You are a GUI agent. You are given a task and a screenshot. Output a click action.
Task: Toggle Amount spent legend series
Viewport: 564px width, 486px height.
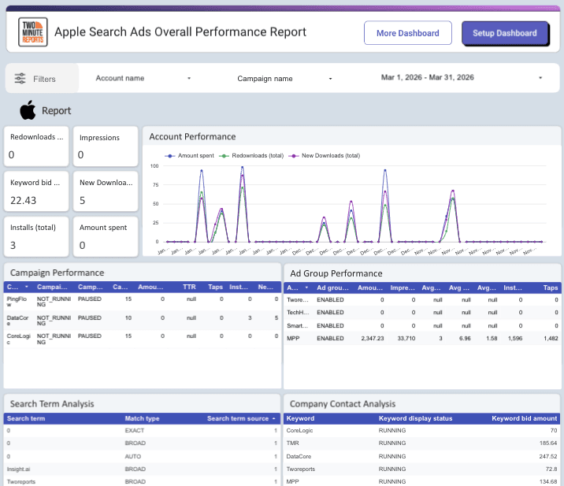[x=189, y=156]
